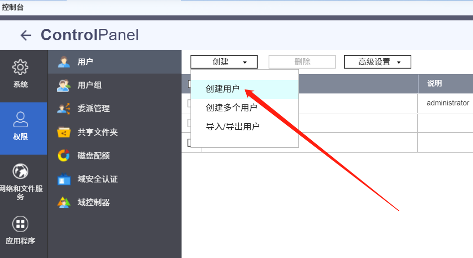The image size is (473, 258).
Task: Select the 权限 person icon
Action: tap(20, 126)
